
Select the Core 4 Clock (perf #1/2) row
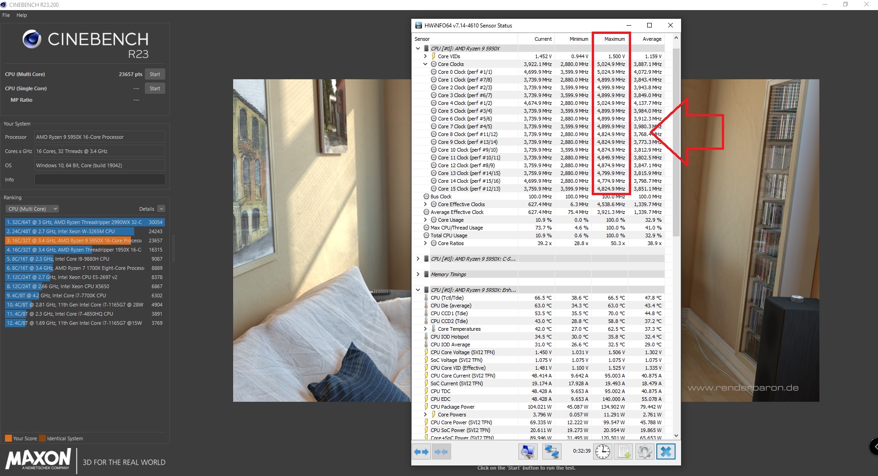539,103
